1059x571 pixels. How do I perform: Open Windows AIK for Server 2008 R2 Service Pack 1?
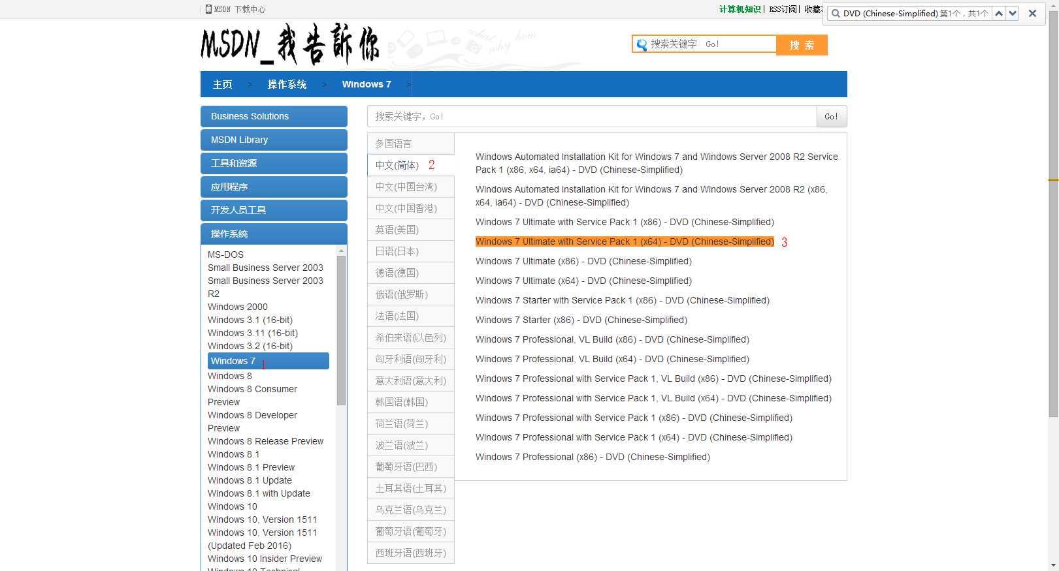[657, 163]
